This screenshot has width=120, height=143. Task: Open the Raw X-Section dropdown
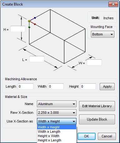(x=57, y=113)
